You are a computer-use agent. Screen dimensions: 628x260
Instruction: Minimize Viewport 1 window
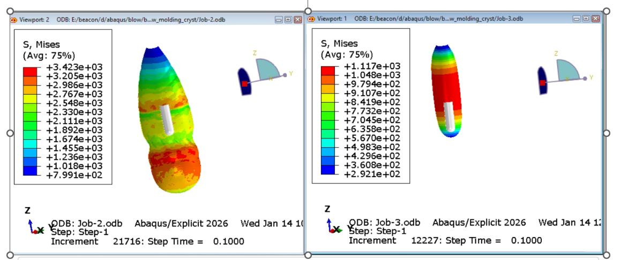[577, 19]
